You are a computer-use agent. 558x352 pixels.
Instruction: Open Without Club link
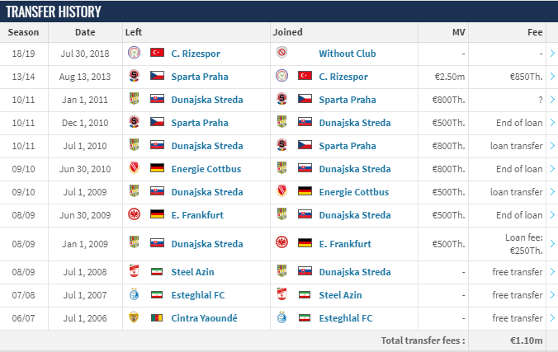point(348,54)
